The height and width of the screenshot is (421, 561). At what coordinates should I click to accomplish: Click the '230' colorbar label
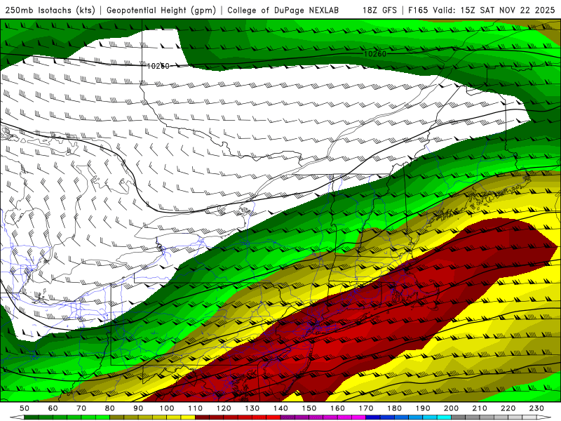tap(536, 408)
